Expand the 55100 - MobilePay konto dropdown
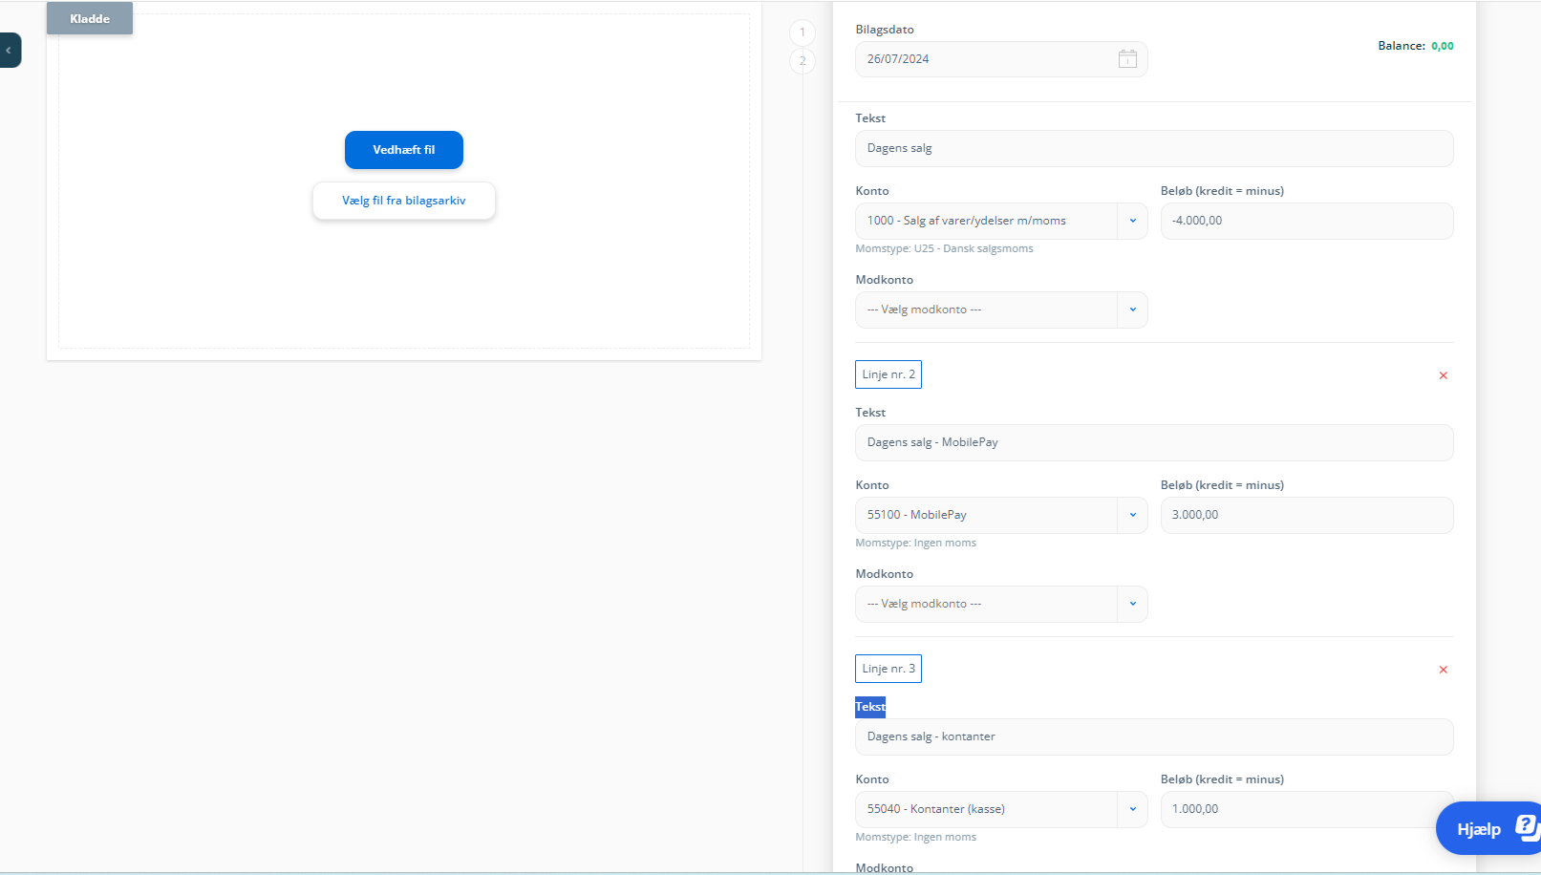Image resolution: width=1541 pixels, height=875 pixels. point(1132,515)
